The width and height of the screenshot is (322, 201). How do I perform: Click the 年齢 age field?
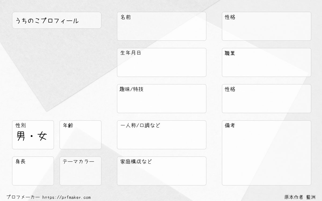pos(80,135)
